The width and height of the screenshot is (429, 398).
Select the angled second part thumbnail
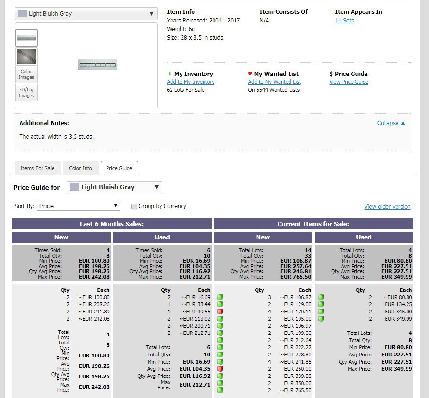pyautogui.click(x=27, y=56)
